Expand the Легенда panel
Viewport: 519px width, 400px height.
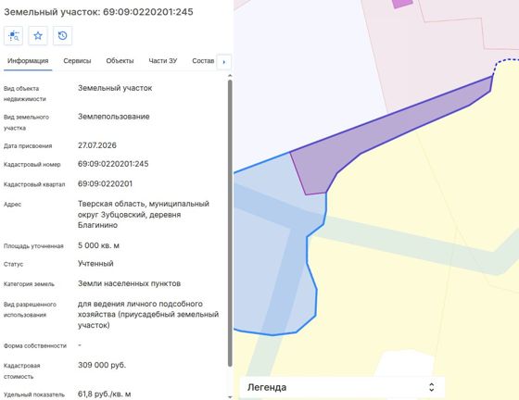coord(342,387)
